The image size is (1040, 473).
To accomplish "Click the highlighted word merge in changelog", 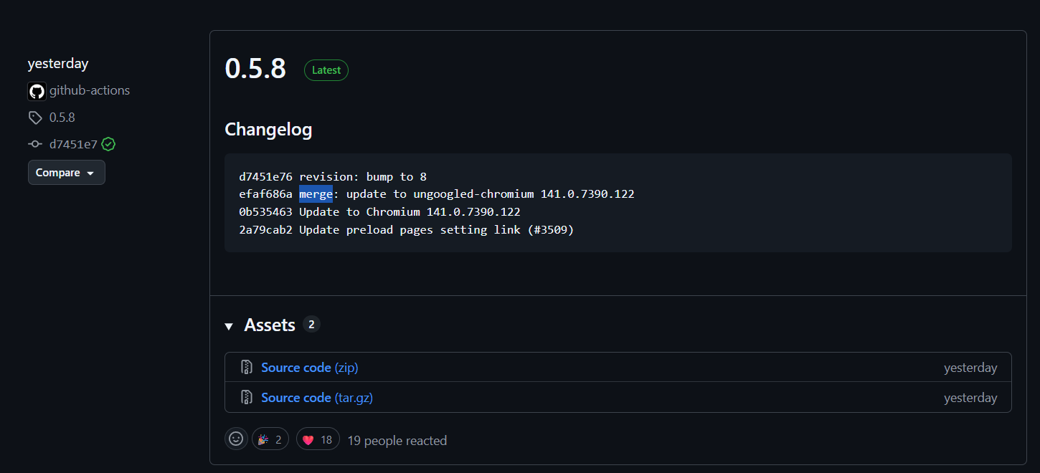I will [x=316, y=194].
